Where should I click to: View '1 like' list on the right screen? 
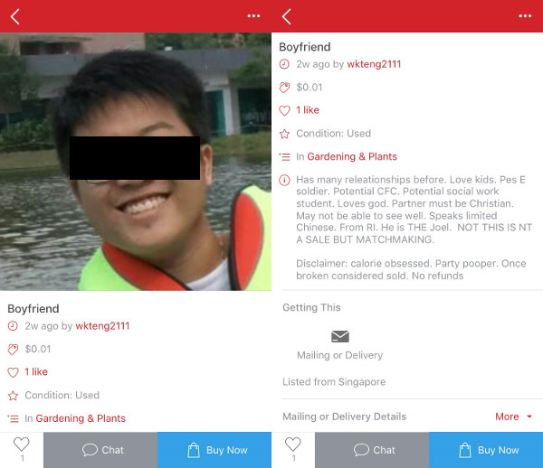pos(308,110)
